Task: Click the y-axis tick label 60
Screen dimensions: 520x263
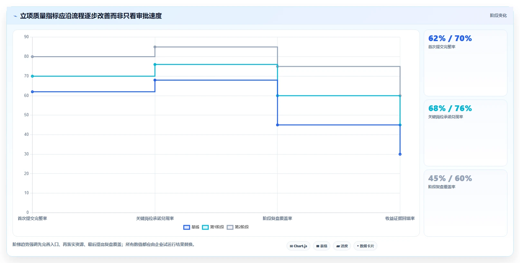Action: (26, 96)
